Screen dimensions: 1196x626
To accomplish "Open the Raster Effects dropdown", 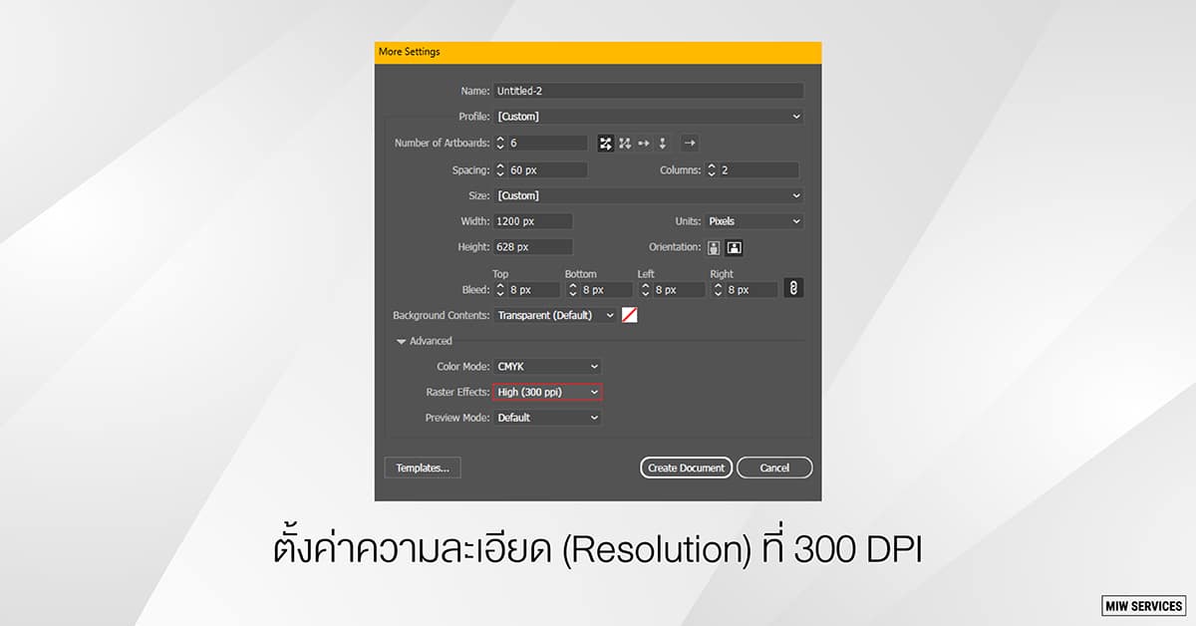I will point(548,393).
